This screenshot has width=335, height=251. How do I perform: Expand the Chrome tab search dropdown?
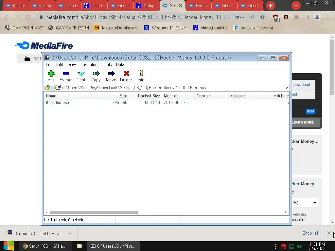tap(296, 6)
